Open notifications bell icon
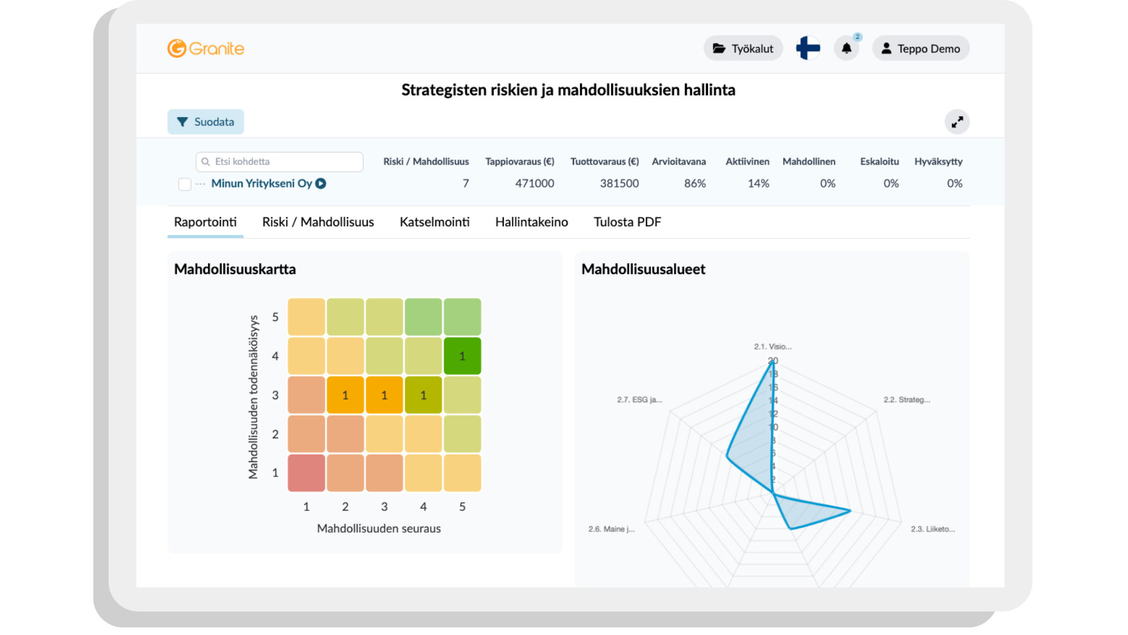1128x635 pixels. (847, 48)
